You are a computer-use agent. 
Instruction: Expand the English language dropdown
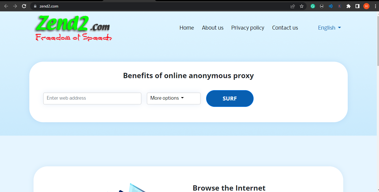pos(330,28)
